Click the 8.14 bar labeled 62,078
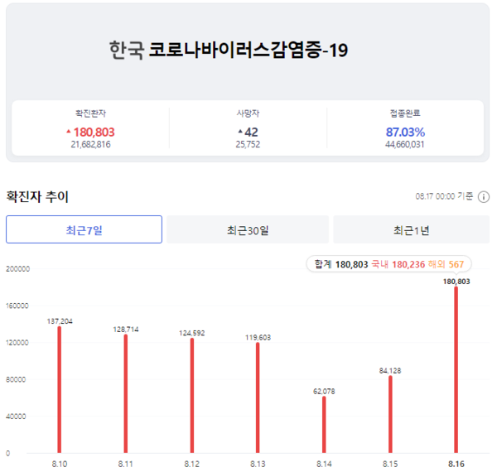This screenshot has height=472, width=497. tap(324, 425)
